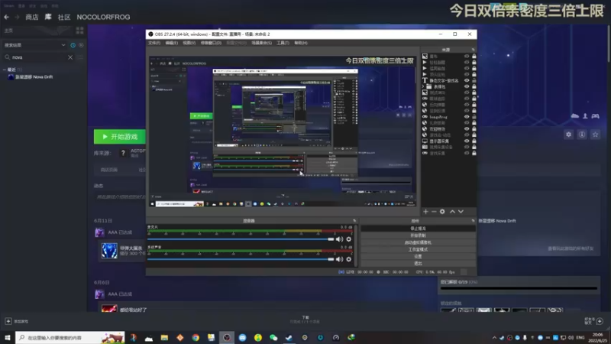Click the text T icon of 静态文字-新姓名
The width and height of the screenshot is (611, 344).
425,80
